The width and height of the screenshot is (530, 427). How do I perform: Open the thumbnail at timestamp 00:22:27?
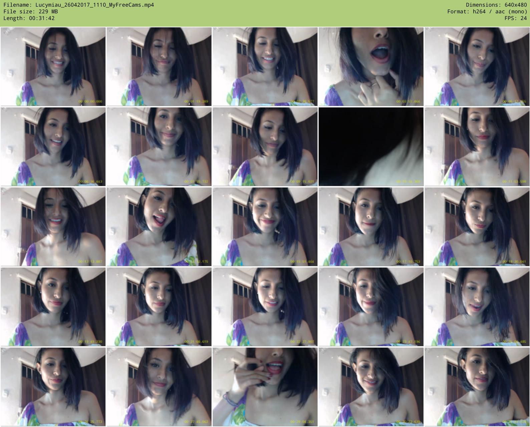(265, 307)
